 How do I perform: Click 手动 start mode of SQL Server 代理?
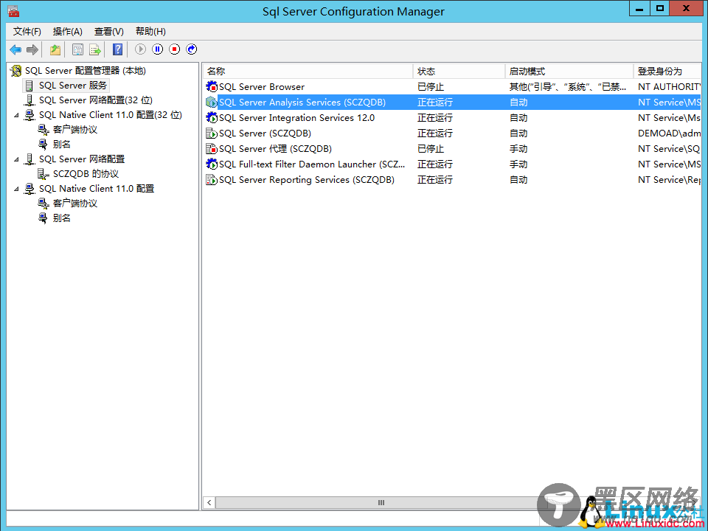518,148
